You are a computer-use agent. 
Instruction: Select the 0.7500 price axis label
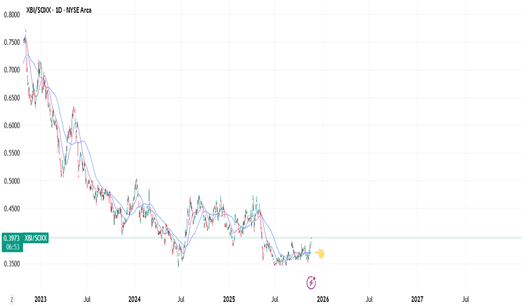pos(12,43)
